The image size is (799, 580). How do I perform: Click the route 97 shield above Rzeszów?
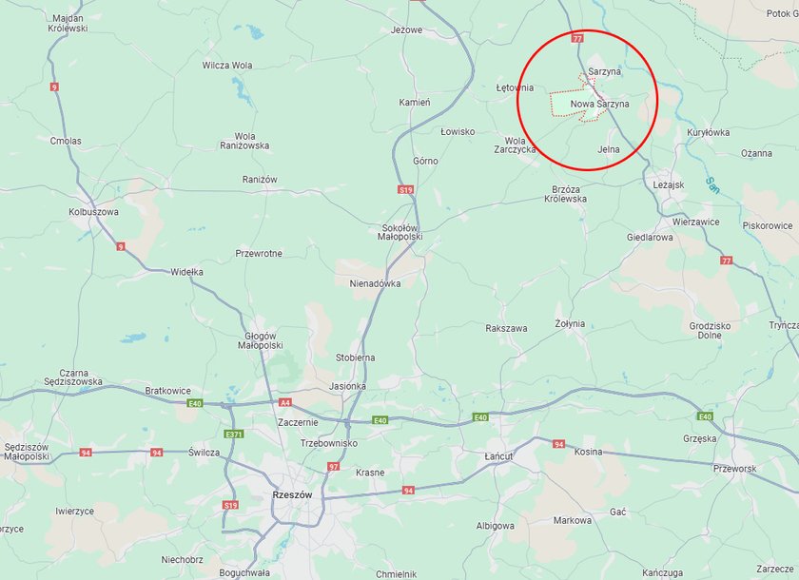click(x=333, y=467)
